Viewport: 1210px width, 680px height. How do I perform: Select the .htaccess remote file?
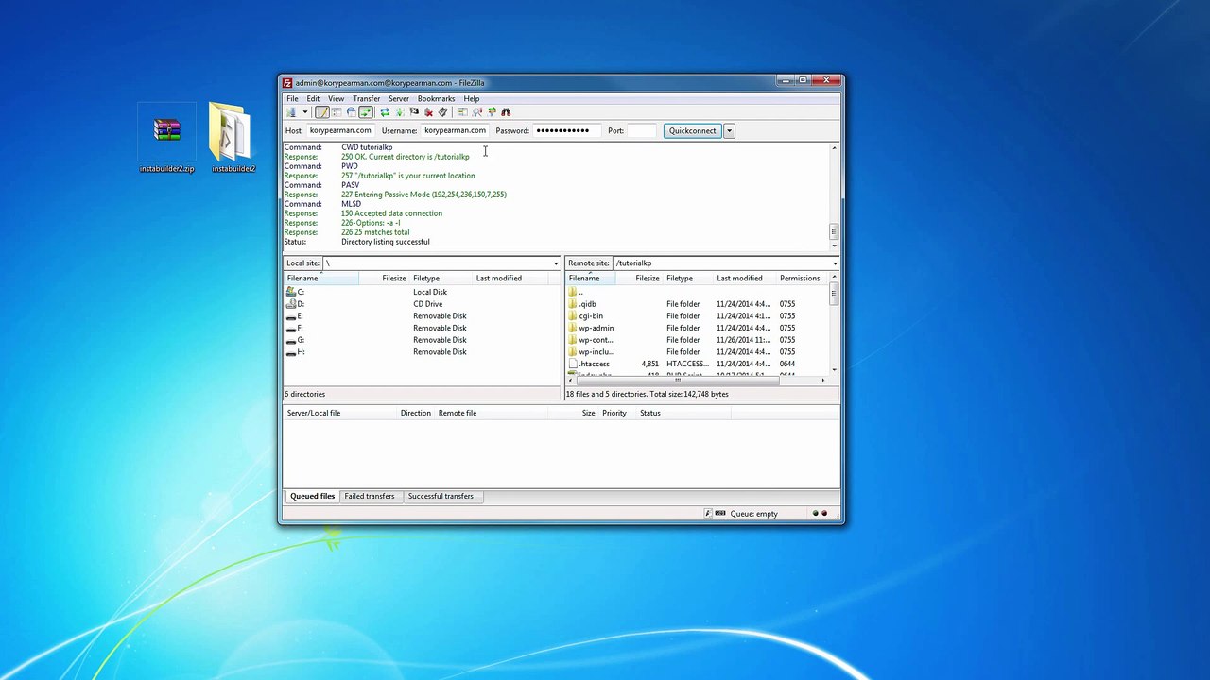tap(697, 364)
